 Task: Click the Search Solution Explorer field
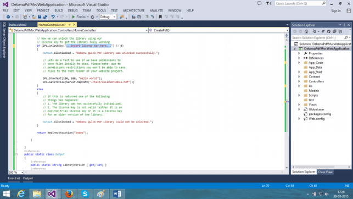[318, 37]
